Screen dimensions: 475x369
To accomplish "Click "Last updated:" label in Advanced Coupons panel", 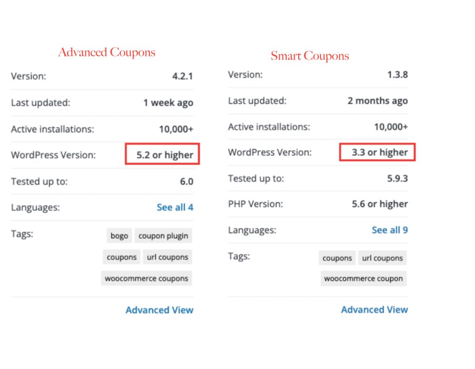I will click(x=41, y=102).
